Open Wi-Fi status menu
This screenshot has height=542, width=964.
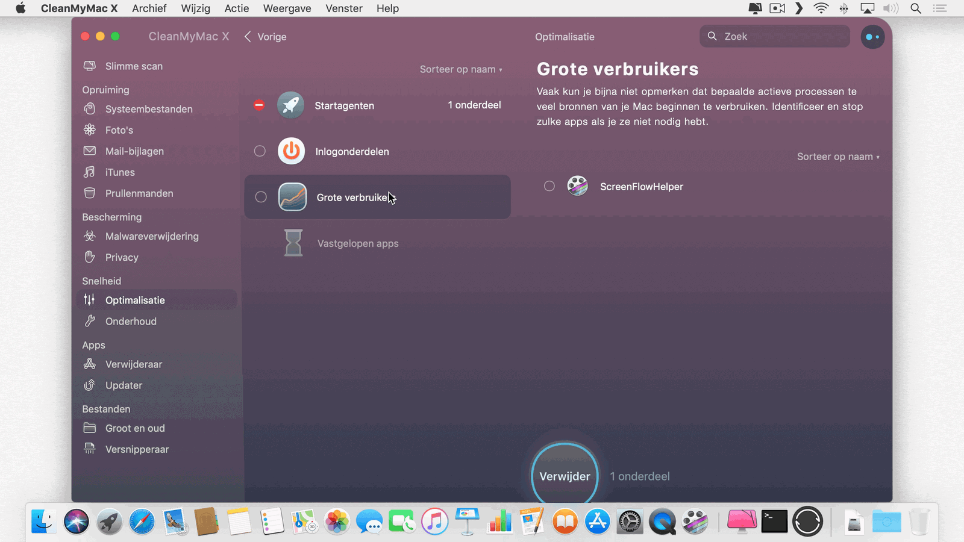(821, 8)
